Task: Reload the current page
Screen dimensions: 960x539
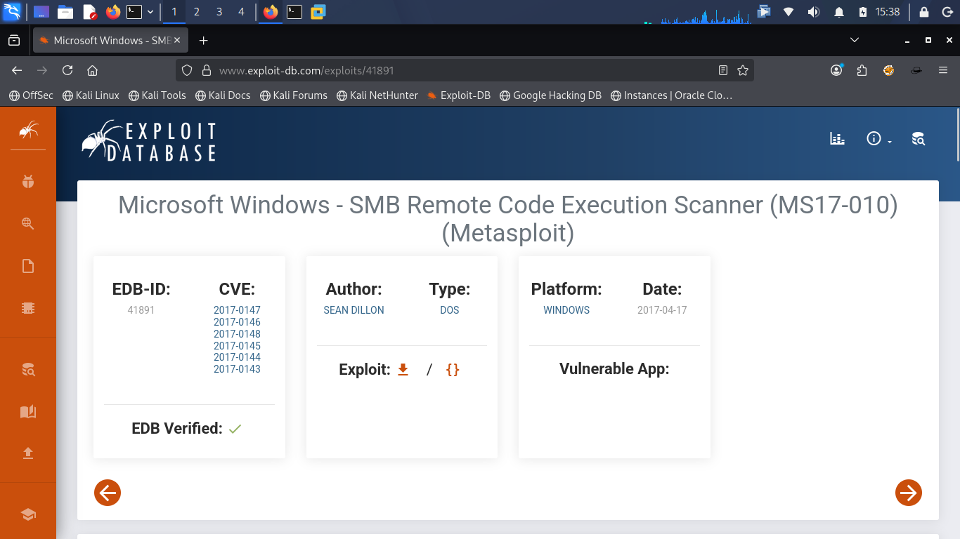Action: pos(67,70)
